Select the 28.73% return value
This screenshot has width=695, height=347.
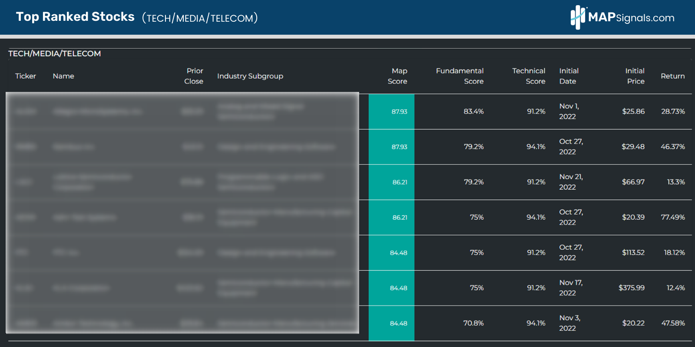click(673, 111)
